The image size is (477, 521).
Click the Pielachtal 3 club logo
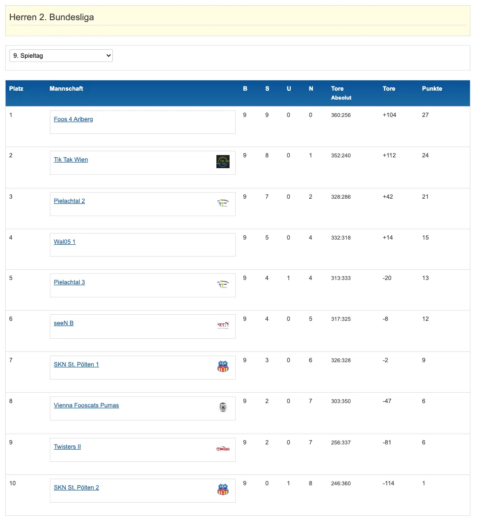(x=223, y=284)
